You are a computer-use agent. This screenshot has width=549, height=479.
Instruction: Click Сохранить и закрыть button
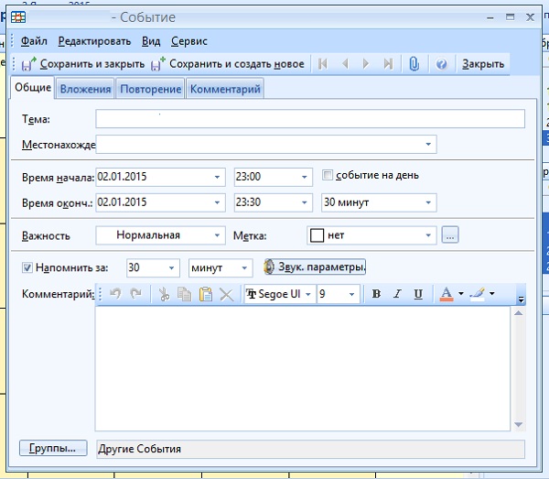tap(83, 64)
